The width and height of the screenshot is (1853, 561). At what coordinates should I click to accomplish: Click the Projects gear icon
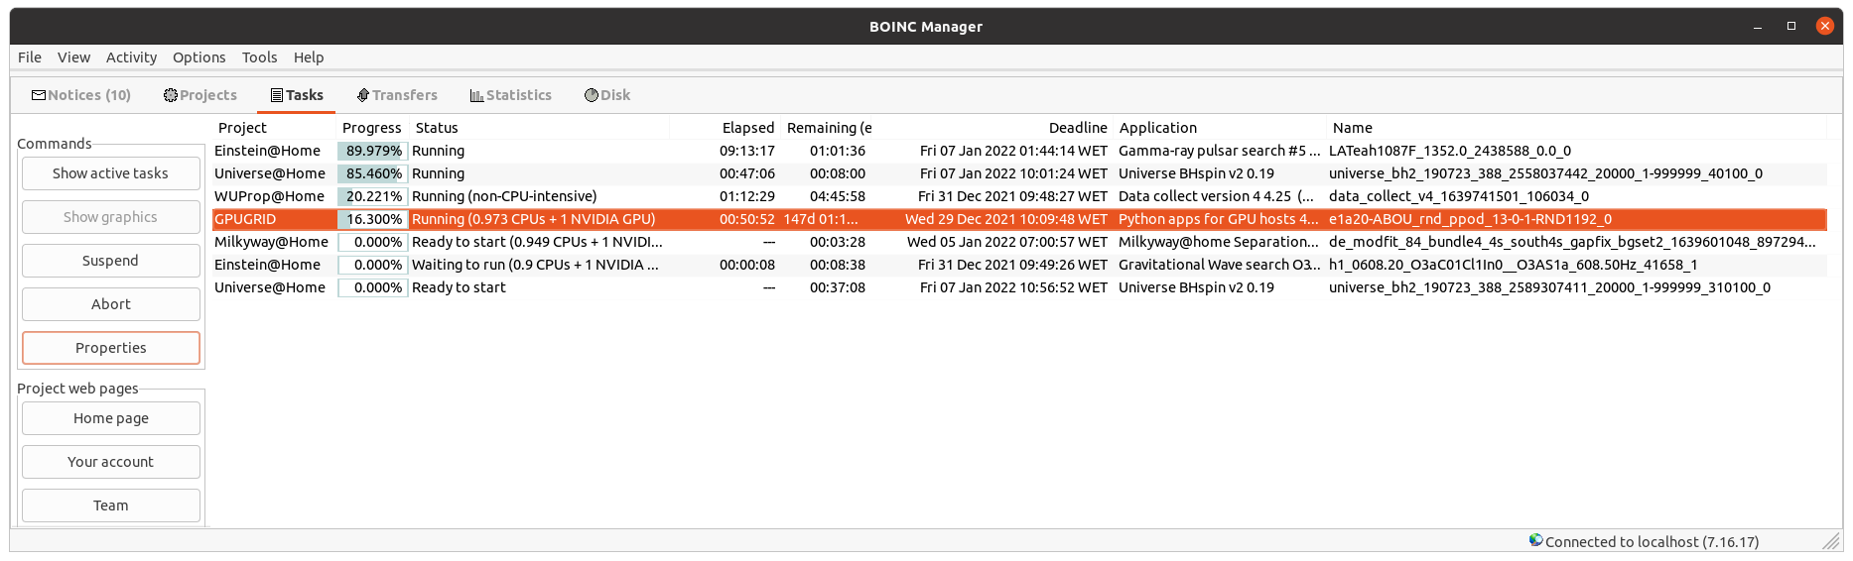tap(171, 95)
